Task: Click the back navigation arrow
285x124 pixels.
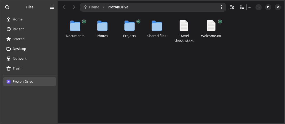Action: (64, 7)
